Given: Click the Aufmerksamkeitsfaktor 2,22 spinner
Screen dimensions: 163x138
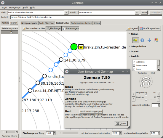Looking at the screenshot, I should [117, 133].
